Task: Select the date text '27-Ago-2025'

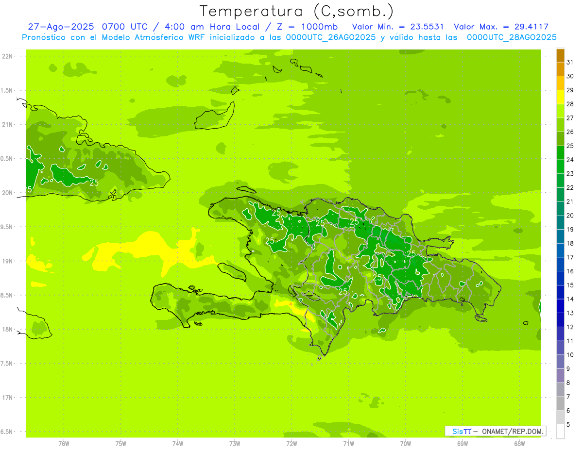Action: (x=61, y=27)
